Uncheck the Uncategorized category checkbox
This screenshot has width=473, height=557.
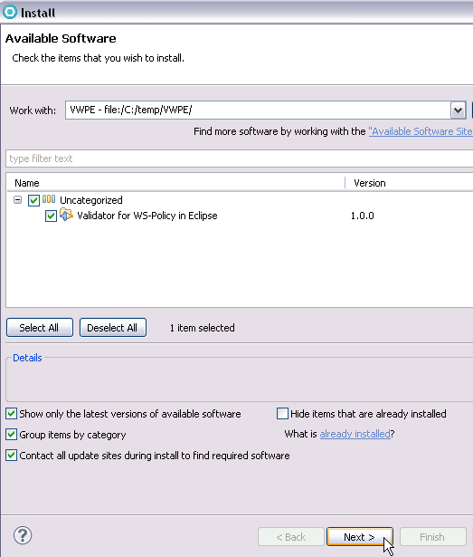pos(33,200)
